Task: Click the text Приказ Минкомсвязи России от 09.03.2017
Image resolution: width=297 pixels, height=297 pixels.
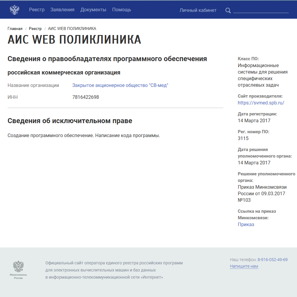Action: [x=262, y=190]
